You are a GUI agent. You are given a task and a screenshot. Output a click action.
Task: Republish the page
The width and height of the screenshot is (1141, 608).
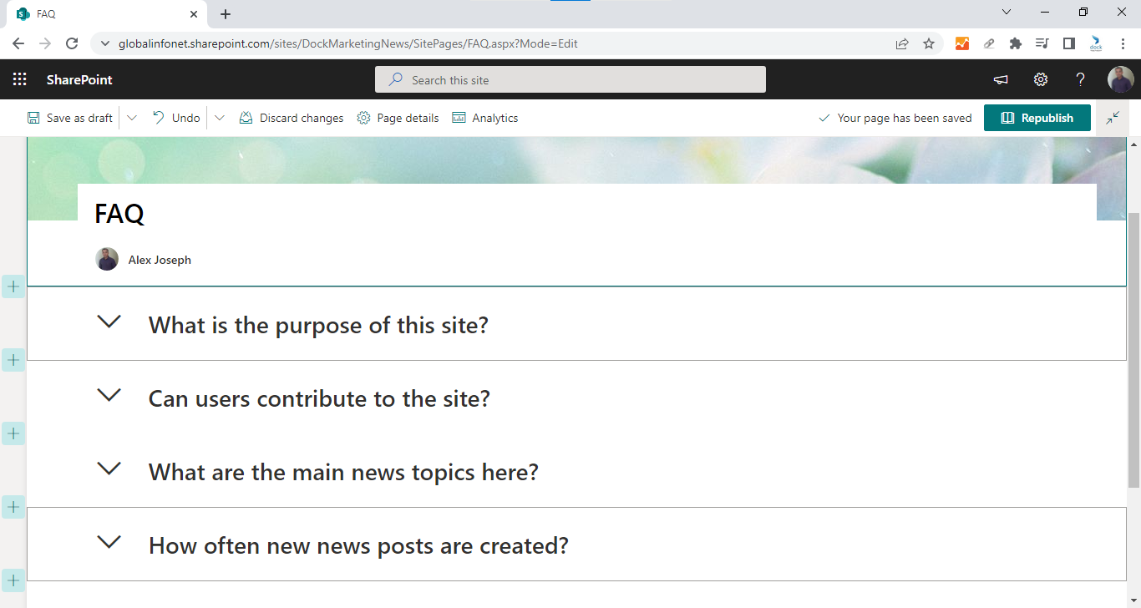[x=1037, y=117]
